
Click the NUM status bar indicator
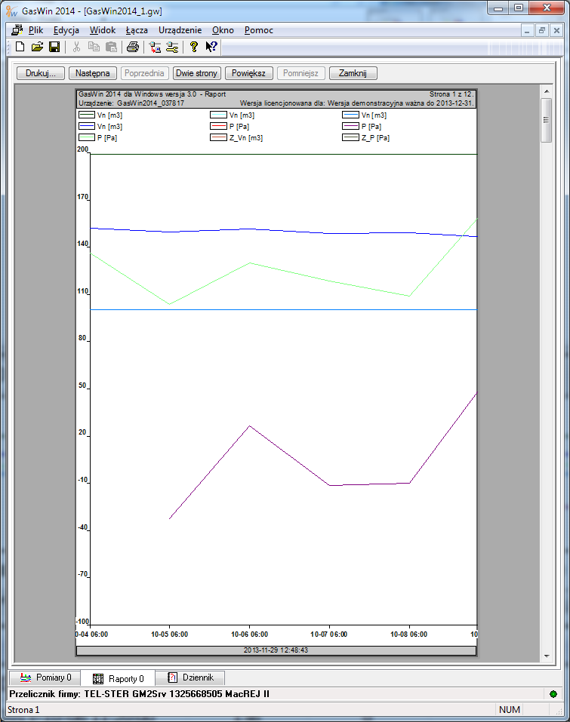(x=509, y=710)
